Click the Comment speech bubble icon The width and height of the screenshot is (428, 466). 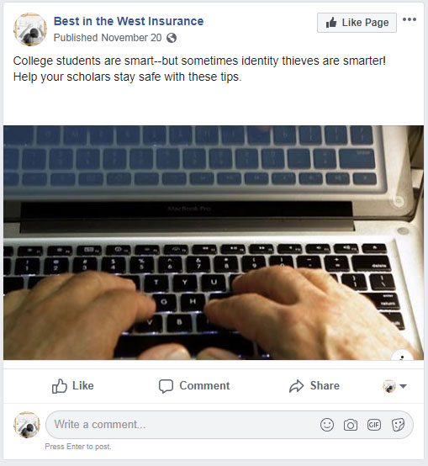[166, 386]
